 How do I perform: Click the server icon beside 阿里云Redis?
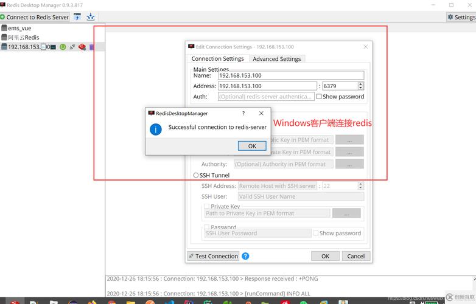pyautogui.click(x=4, y=37)
